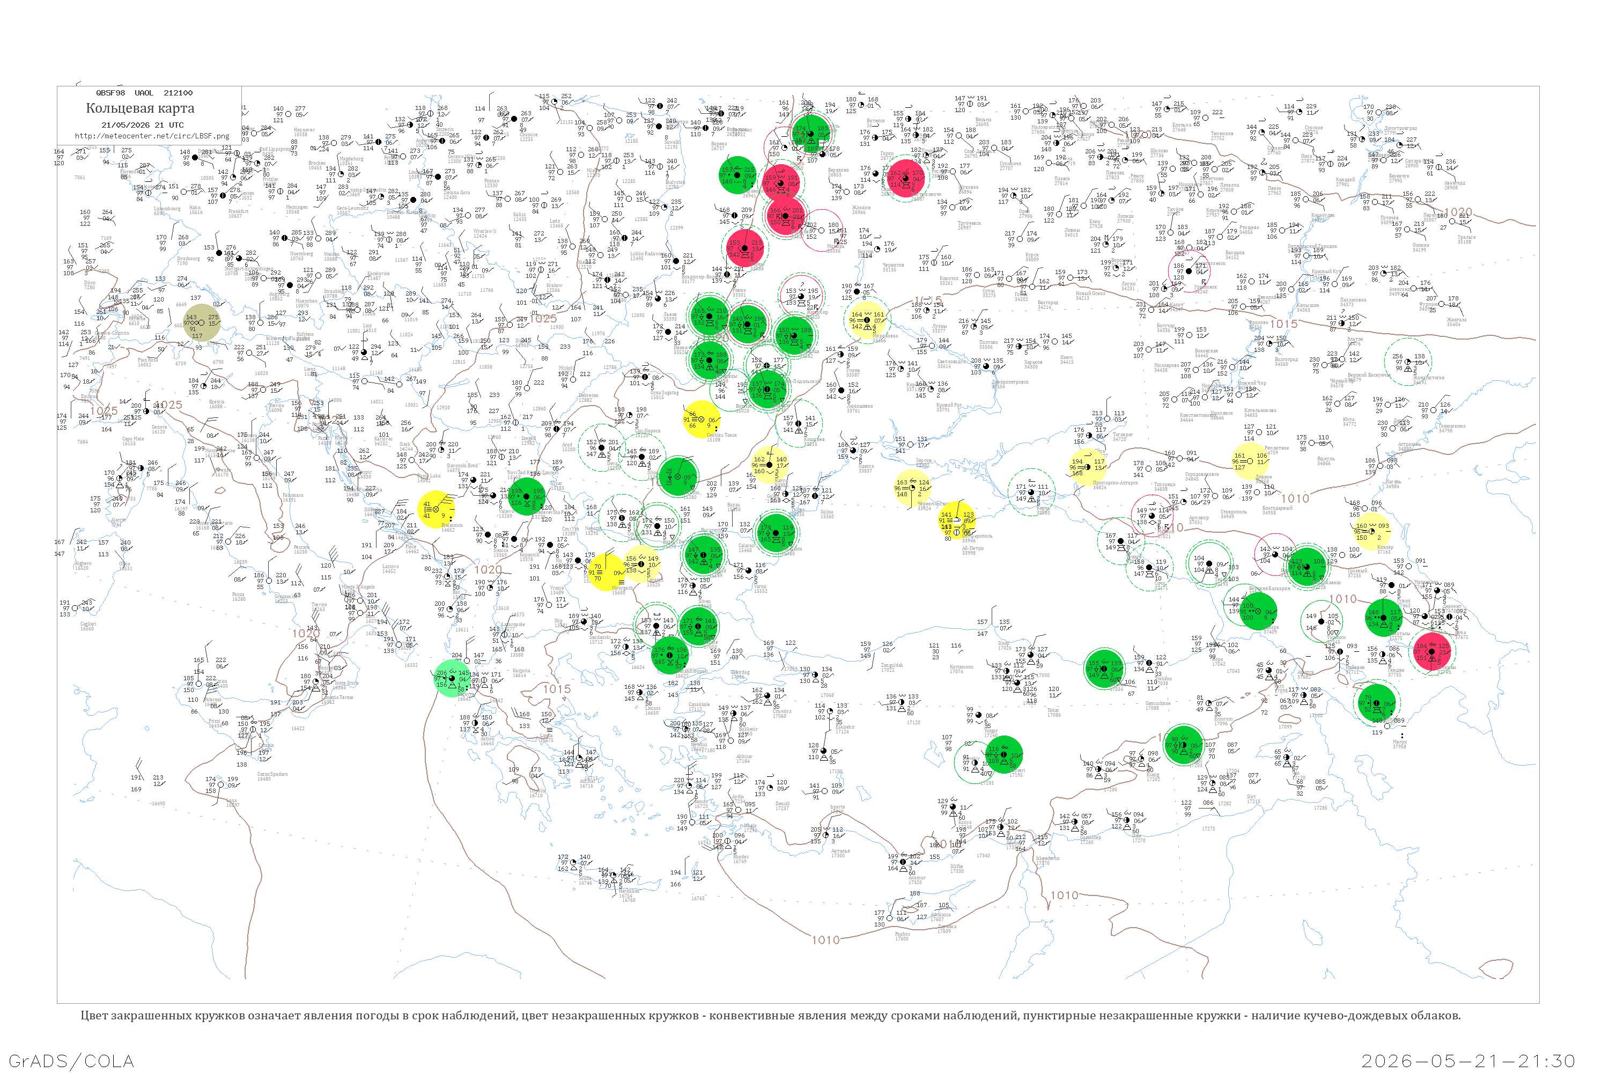Click the Luxembourg station label
This screenshot has height=1073, width=1609.
point(167,211)
